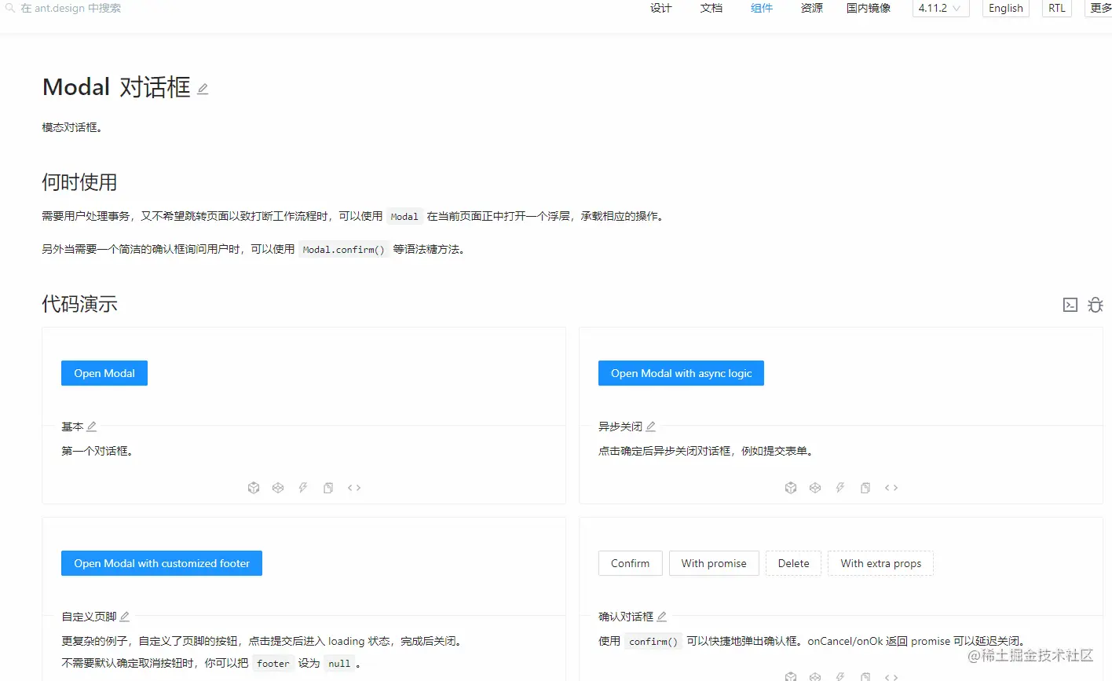Screen dimensions: 1112x681
Task: Go to the 文档 nav item
Action: click(x=711, y=8)
